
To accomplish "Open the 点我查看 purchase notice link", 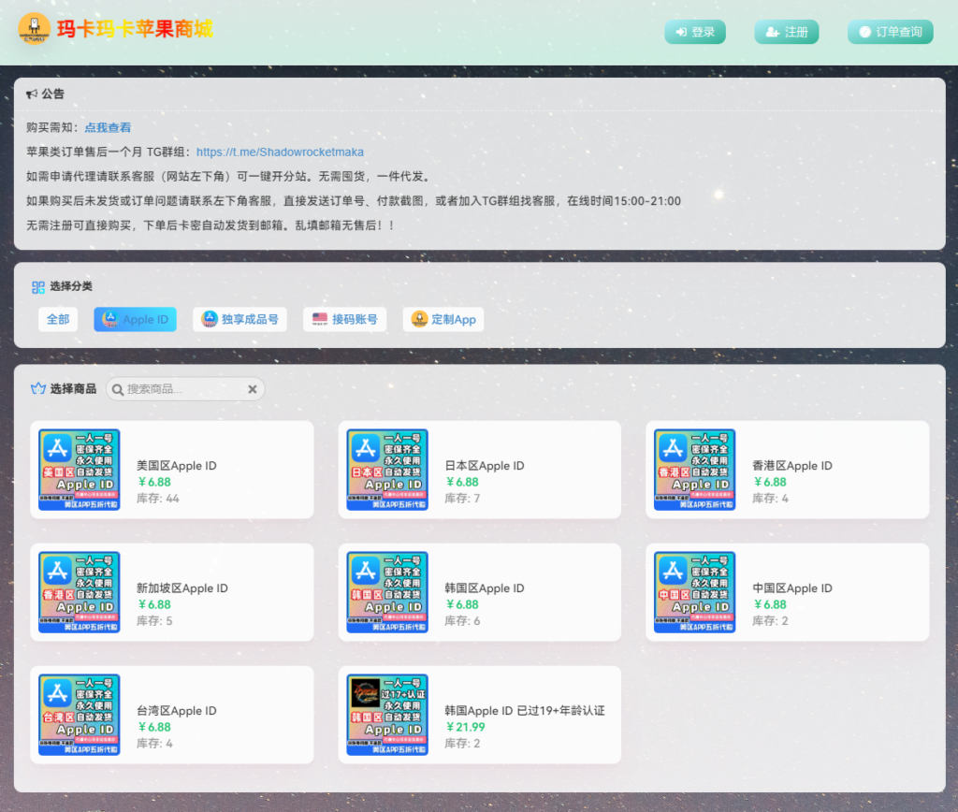I will coord(108,128).
